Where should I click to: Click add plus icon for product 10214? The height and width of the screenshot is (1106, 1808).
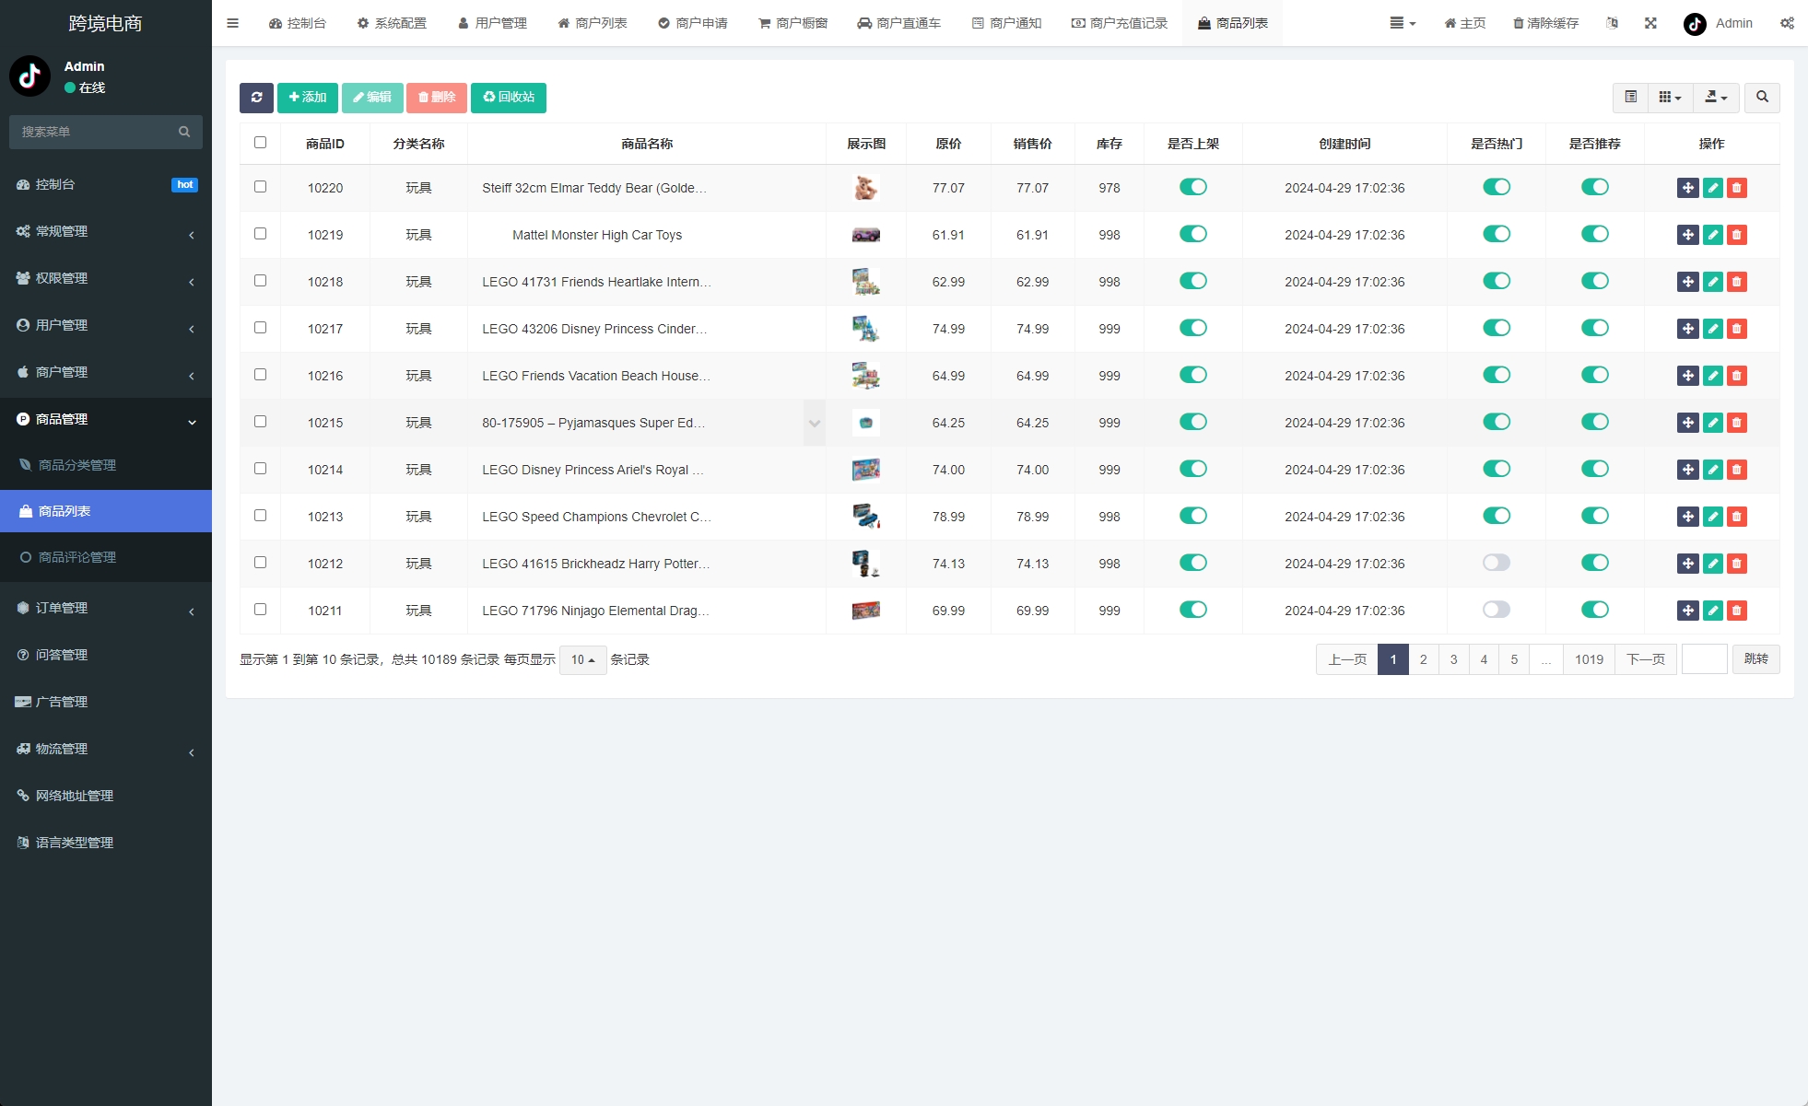(x=1686, y=470)
